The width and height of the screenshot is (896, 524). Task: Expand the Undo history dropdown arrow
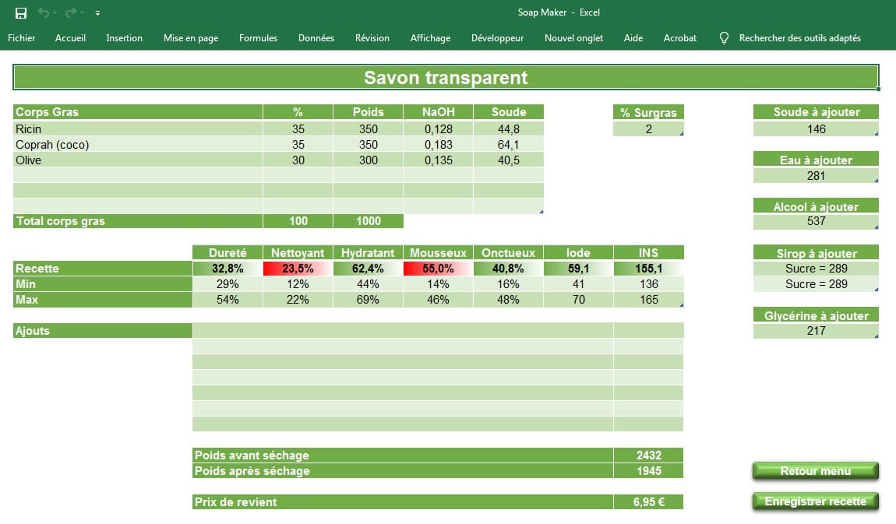pos(56,13)
